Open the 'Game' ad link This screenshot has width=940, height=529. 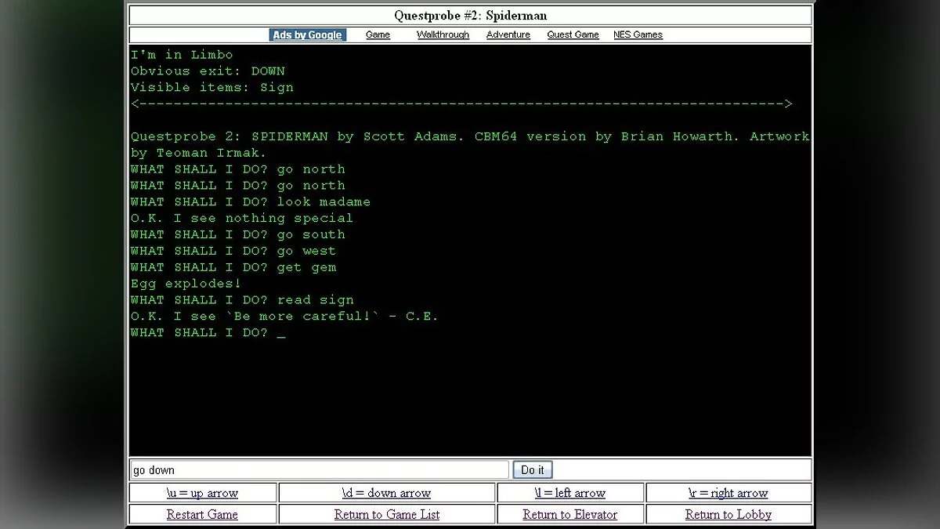378,34
